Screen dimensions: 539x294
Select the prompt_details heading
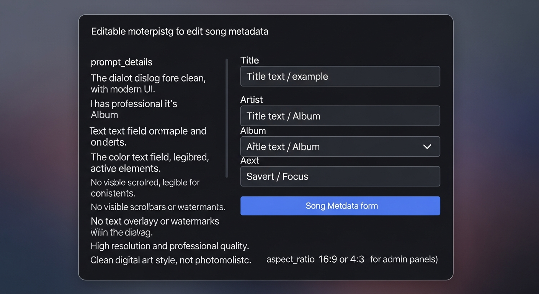121,62
